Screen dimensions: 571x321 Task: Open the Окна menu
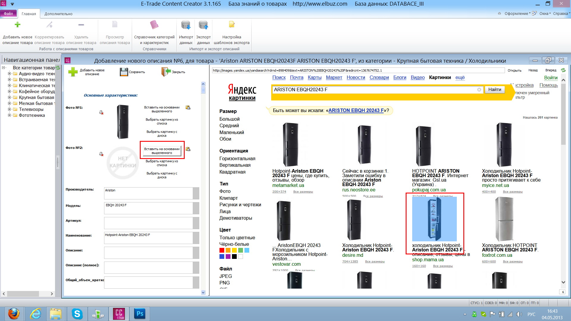tap(545, 14)
